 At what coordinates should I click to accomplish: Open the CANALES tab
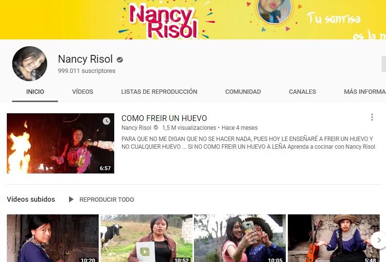click(302, 92)
